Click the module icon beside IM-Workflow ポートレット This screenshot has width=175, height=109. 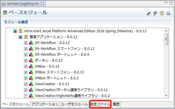coord(31,54)
